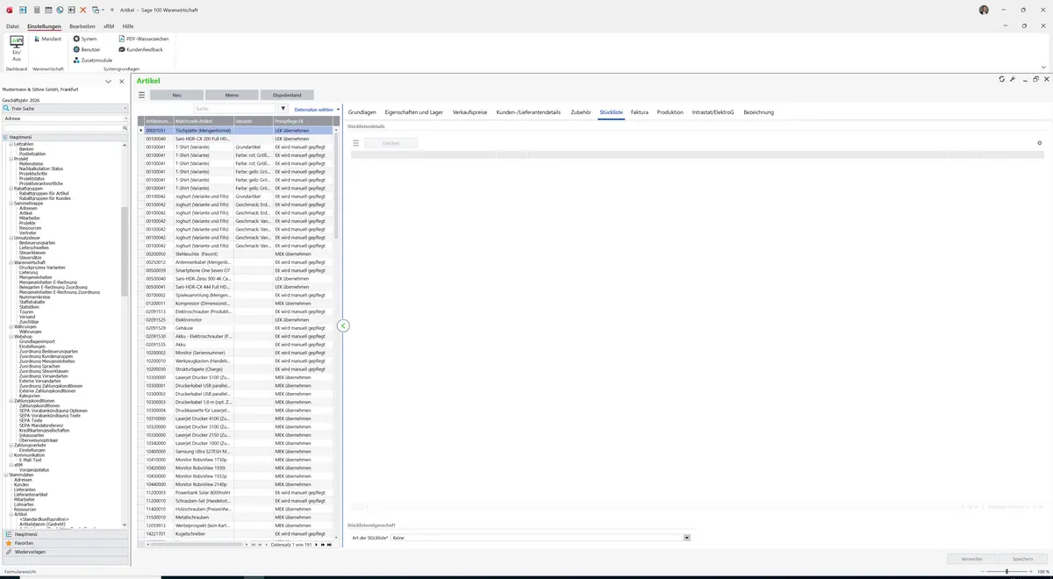Open Kundenfeedback

(x=140, y=49)
